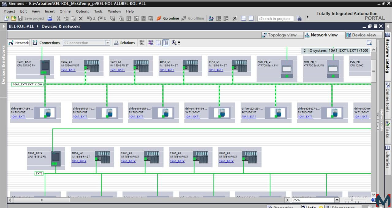Image resolution: width=392 pixels, height=208 pixels.
Task: Click the save window settings icon
Action: 369,43
